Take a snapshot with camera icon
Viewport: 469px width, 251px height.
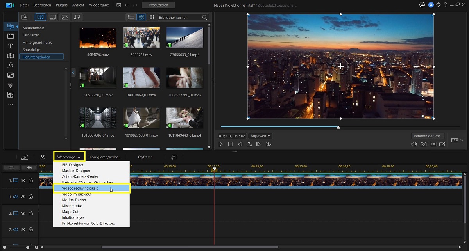[424, 144]
